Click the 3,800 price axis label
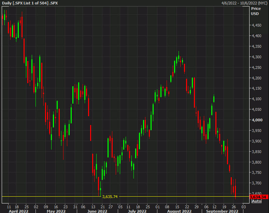269x213 pixels. (x=256, y=162)
